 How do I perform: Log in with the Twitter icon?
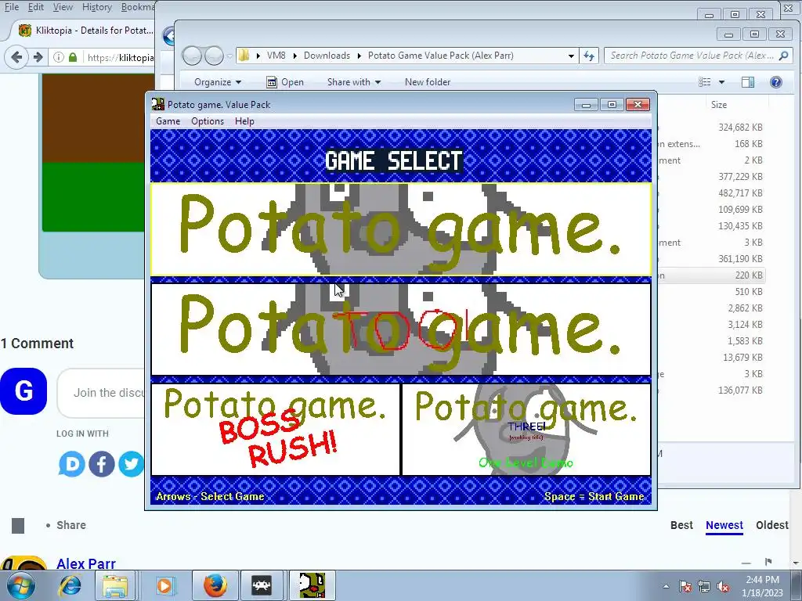coord(131,464)
